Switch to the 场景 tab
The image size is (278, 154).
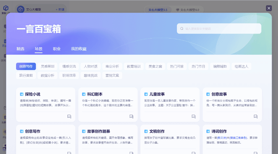coord(38,49)
